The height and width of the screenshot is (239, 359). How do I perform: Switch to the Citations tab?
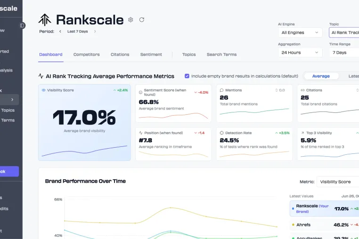tap(120, 55)
